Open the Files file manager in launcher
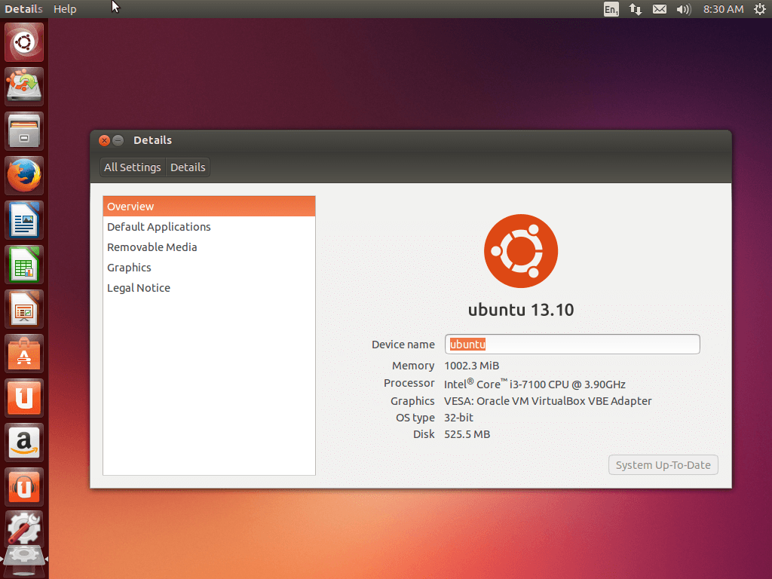This screenshot has height=579, width=772. 24,131
